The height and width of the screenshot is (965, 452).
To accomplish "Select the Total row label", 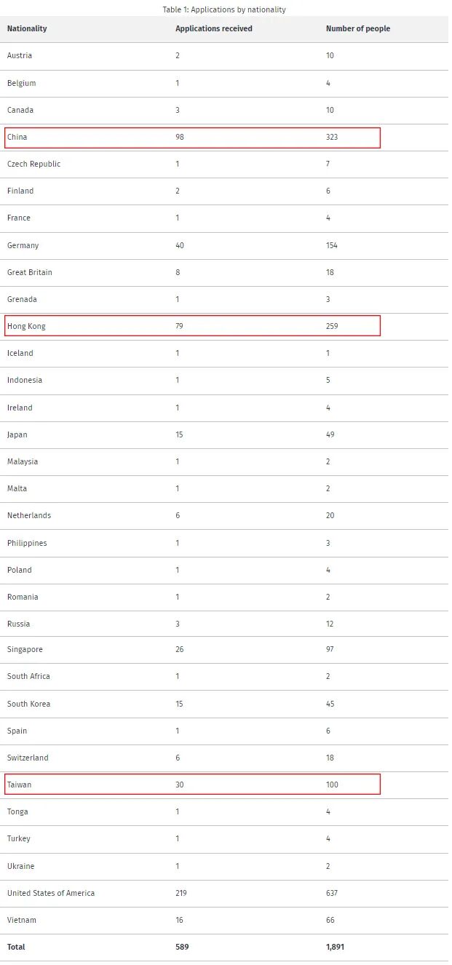I will tap(16, 947).
